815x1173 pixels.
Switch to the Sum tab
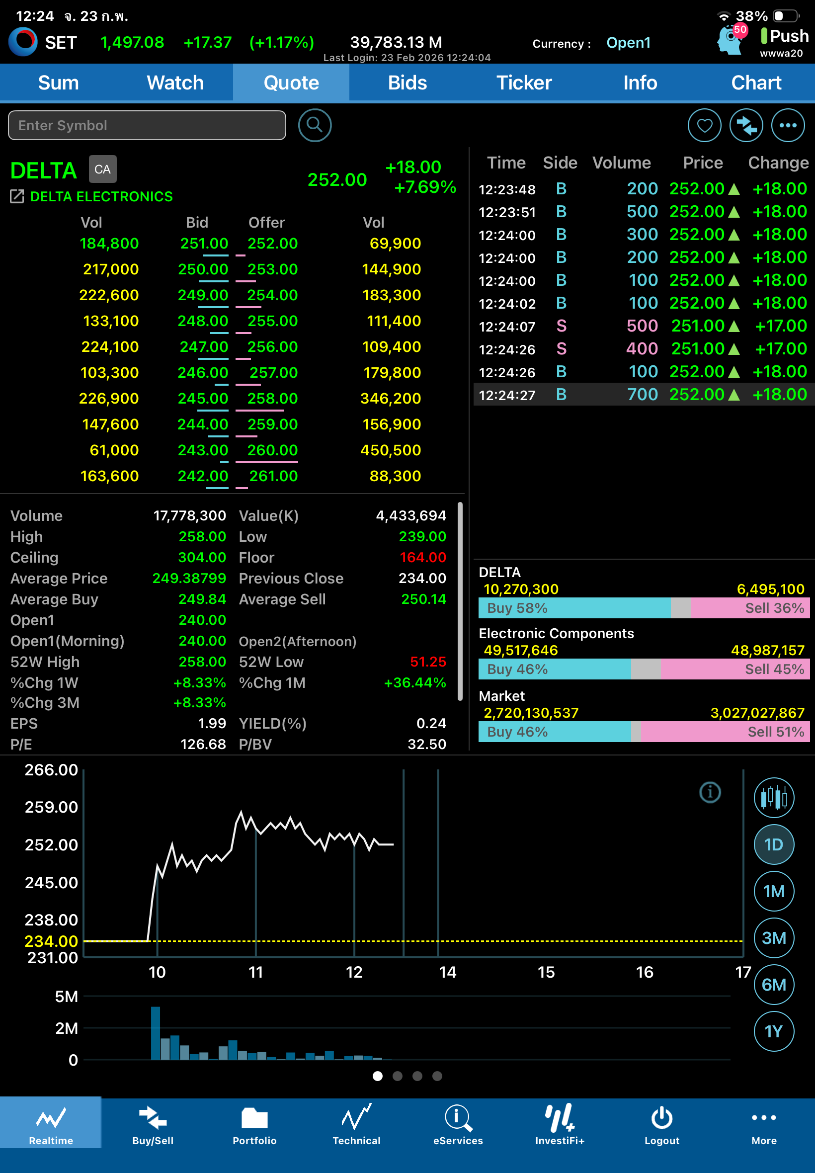[x=58, y=83]
